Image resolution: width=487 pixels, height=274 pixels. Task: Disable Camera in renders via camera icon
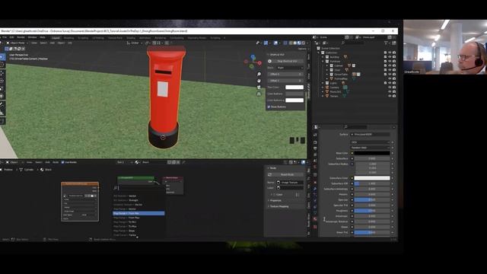click(x=394, y=88)
